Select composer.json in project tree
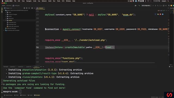 [x=11, y=22]
